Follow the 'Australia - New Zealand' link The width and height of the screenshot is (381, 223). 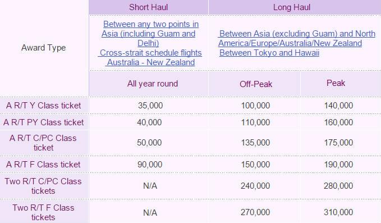click(x=151, y=62)
